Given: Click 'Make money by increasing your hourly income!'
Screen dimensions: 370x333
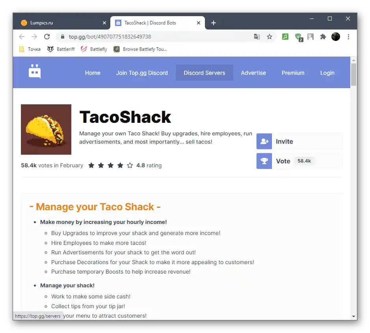Looking at the screenshot, I should pos(103,222).
